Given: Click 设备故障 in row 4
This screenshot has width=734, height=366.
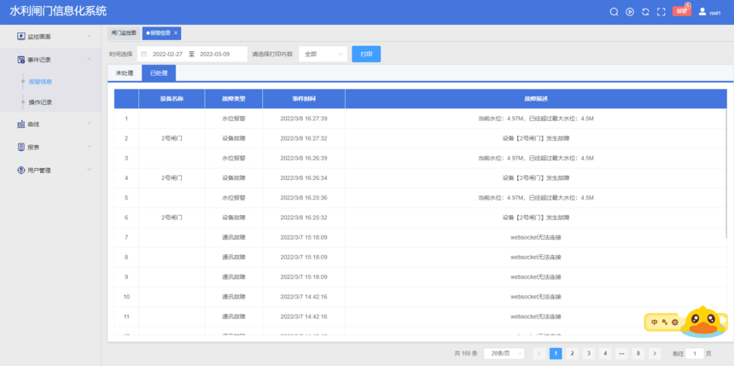Looking at the screenshot, I should (x=234, y=177).
